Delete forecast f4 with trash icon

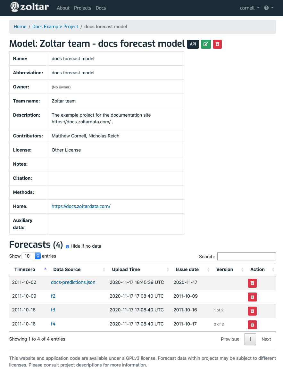[x=252, y=325]
